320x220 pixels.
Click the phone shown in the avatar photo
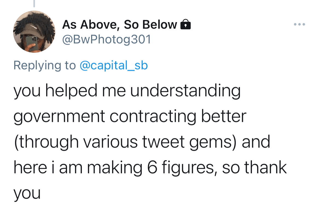pos(32,43)
